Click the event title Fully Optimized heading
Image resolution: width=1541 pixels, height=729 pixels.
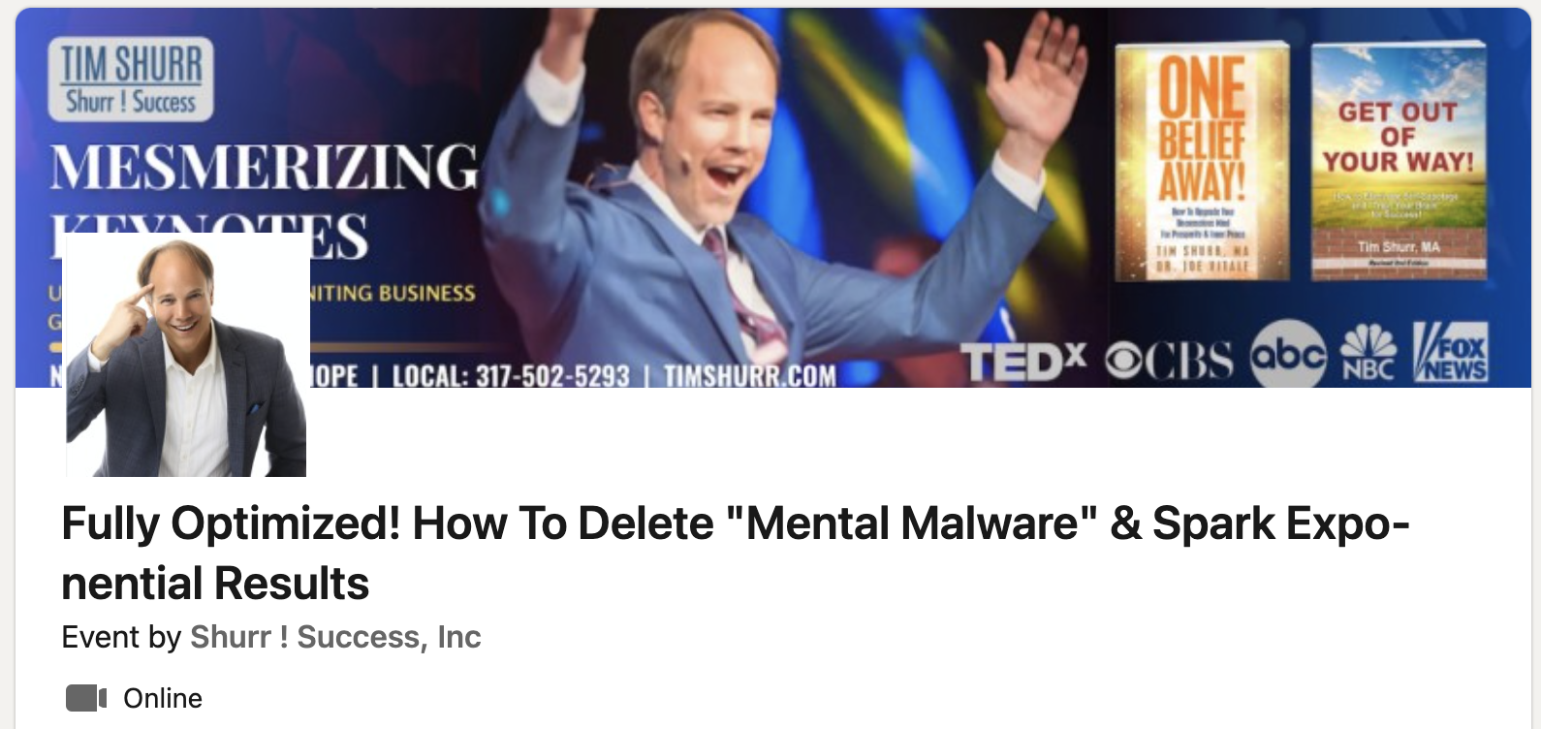[x=735, y=553]
